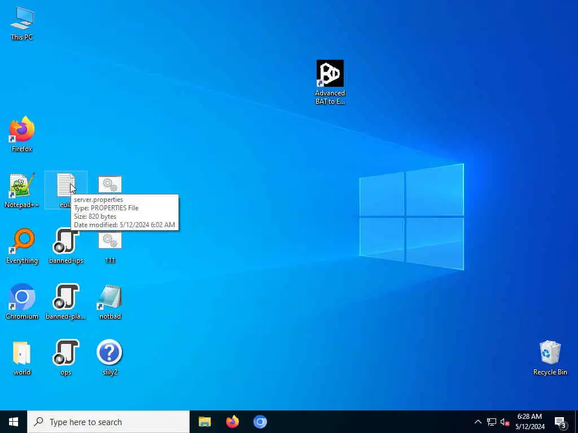Select the Chromium shortcut on the desktop
Screen dimensions: 578x433
coord(22,302)
